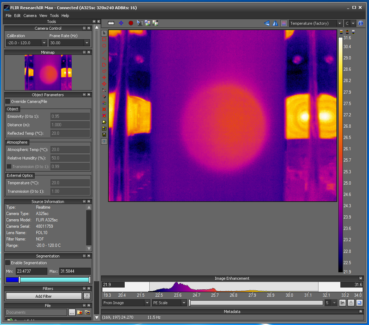The height and width of the screenshot is (325, 369).
Task: Enable the Override Camera/File checkbox
Action: (8, 101)
